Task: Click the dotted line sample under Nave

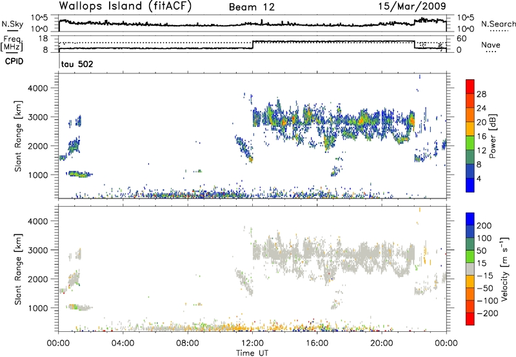Action: [x=491, y=52]
